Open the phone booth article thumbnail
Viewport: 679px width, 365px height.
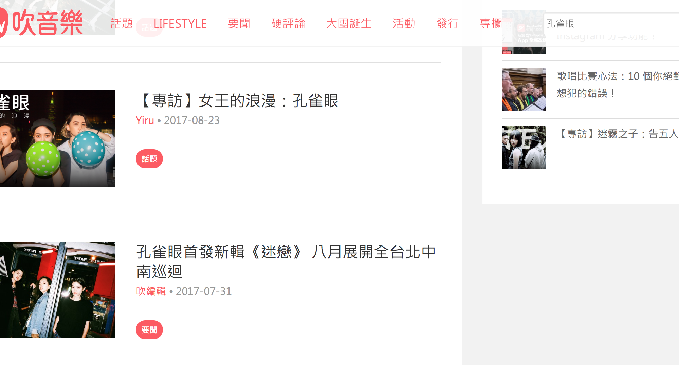point(58,290)
